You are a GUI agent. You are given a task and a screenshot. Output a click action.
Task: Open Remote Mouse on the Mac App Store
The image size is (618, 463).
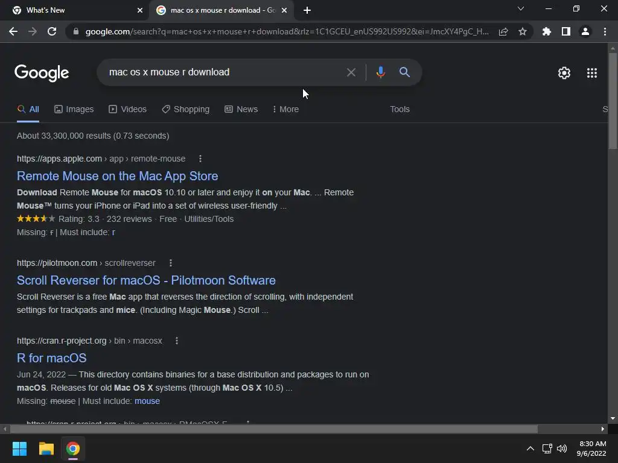[x=118, y=176]
